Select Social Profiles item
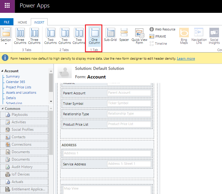 pyautogui.click(x=24, y=130)
